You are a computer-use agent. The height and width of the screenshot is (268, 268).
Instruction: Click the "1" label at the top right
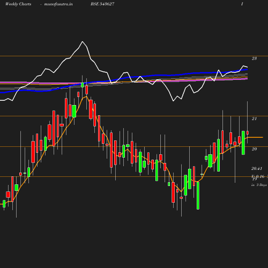pyautogui.click(x=242, y=4)
